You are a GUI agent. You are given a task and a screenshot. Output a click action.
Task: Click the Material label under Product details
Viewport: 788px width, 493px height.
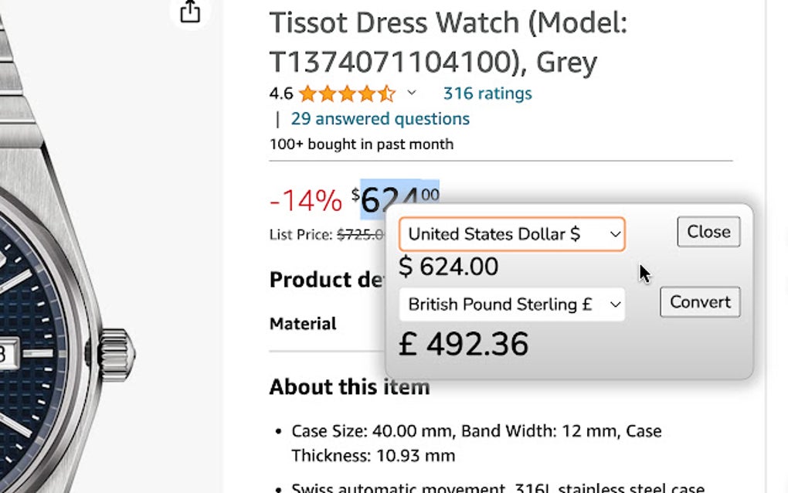(x=303, y=324)
